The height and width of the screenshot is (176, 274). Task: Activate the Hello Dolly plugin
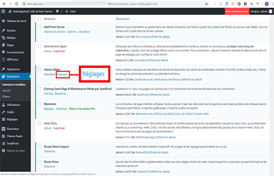pyautogui.click(x=47, y=128)
